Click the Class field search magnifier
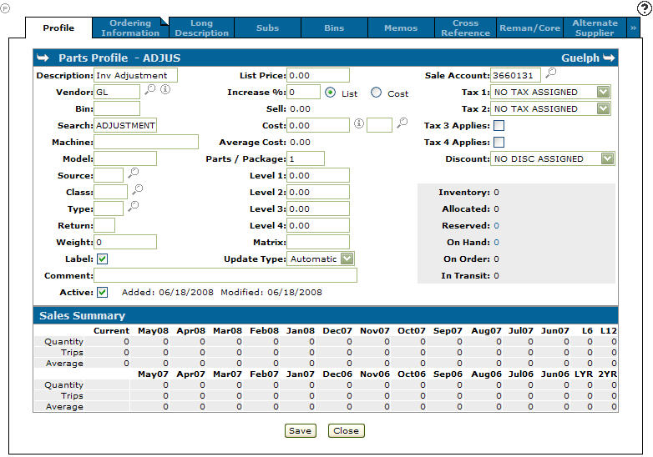Viewport: 653px width, 457px height. 138,190
